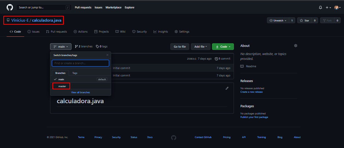The image size is (344, 148).
Task: Expand the Unwatch dropdown
Action: click(278, 20)
